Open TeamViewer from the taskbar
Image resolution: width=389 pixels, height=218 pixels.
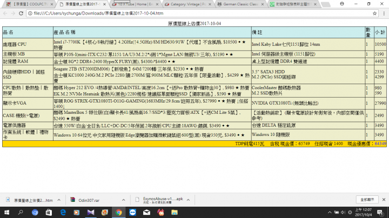[133, 212]
